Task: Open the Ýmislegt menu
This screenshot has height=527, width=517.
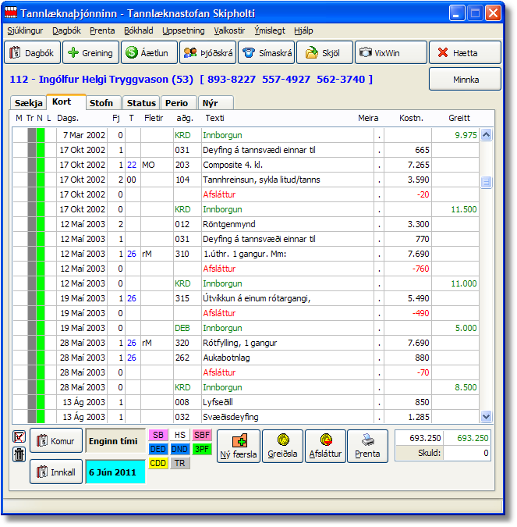Action: [x=270, y=30]
